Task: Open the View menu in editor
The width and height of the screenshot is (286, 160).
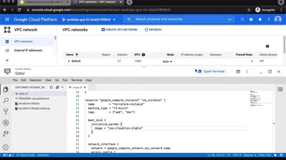Action: [x=48, y=80]
